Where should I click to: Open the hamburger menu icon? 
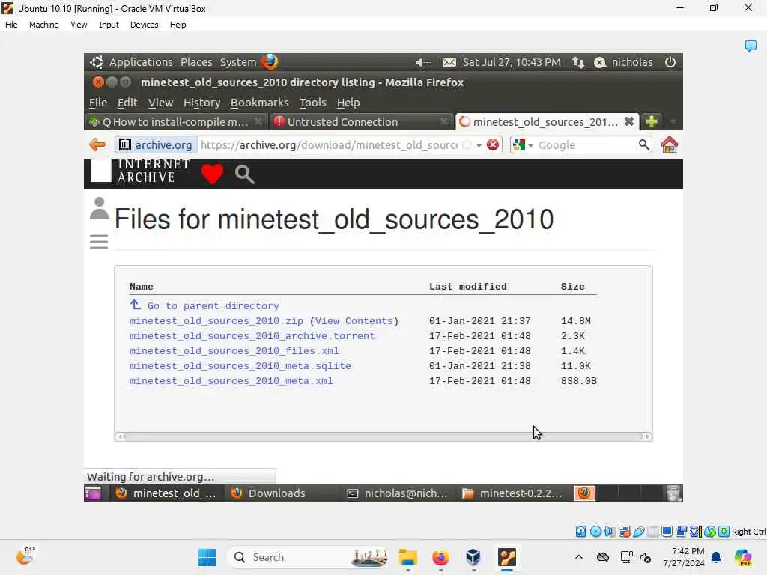(x=99, y=242)
